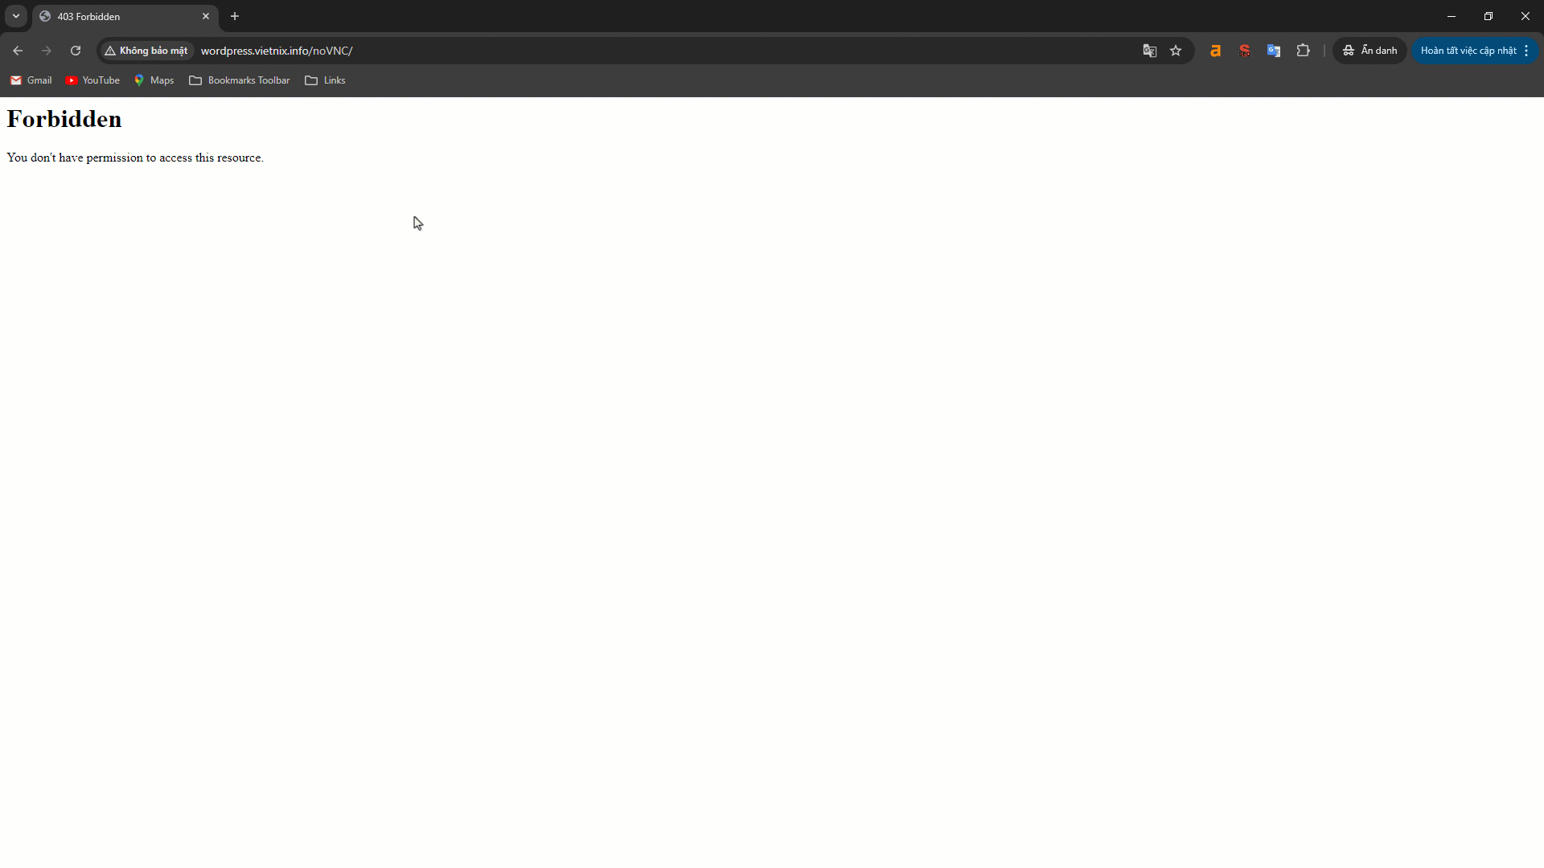Expand the Links bookmark folder
Image resolution: width=1544 pixels, height=868 pixels.
click(334, 80)
